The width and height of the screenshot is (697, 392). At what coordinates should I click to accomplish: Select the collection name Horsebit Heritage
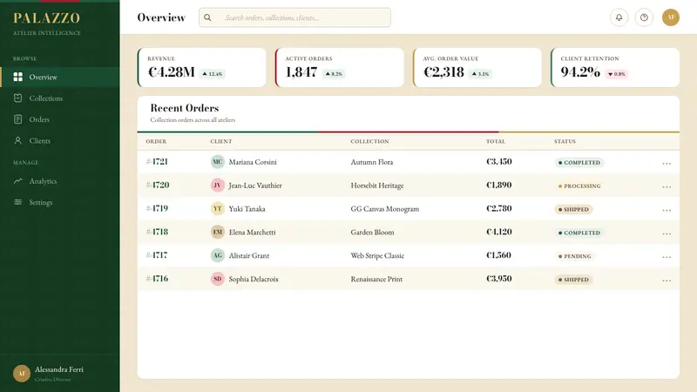click(377, 186)
